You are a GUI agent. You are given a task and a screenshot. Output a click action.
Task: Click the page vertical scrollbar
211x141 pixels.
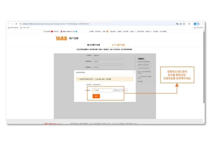tap(204, 67)
